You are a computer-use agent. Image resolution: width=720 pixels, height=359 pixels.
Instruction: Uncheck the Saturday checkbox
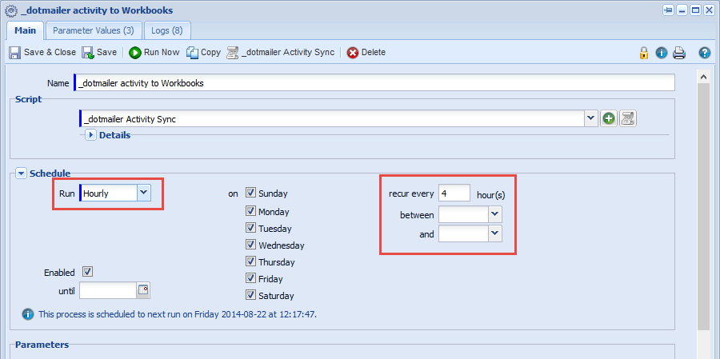click(250, 295)
